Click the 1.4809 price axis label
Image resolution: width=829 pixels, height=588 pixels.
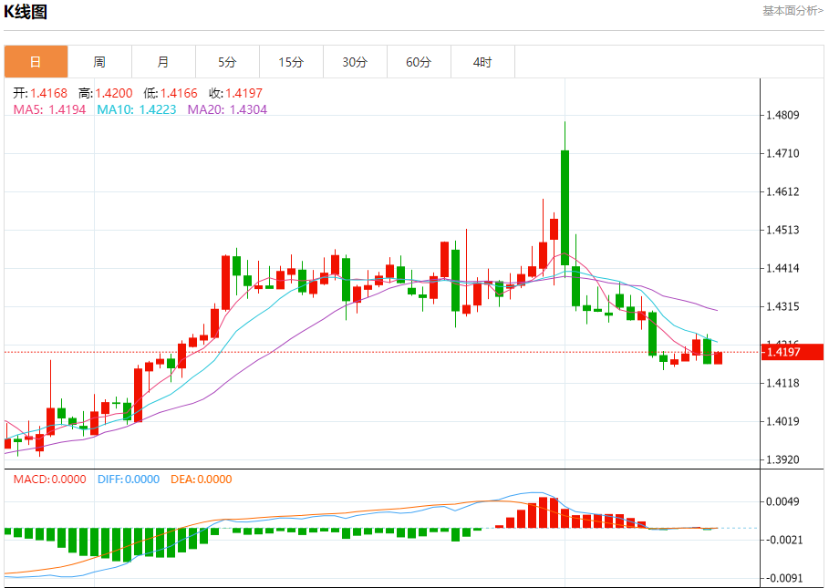(782, 115)
